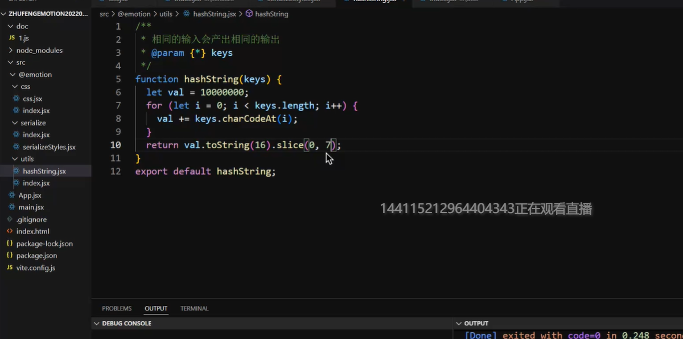Click the braces icon for package-lock.json
Screen dimensions: 683x339
coord(10,244)
